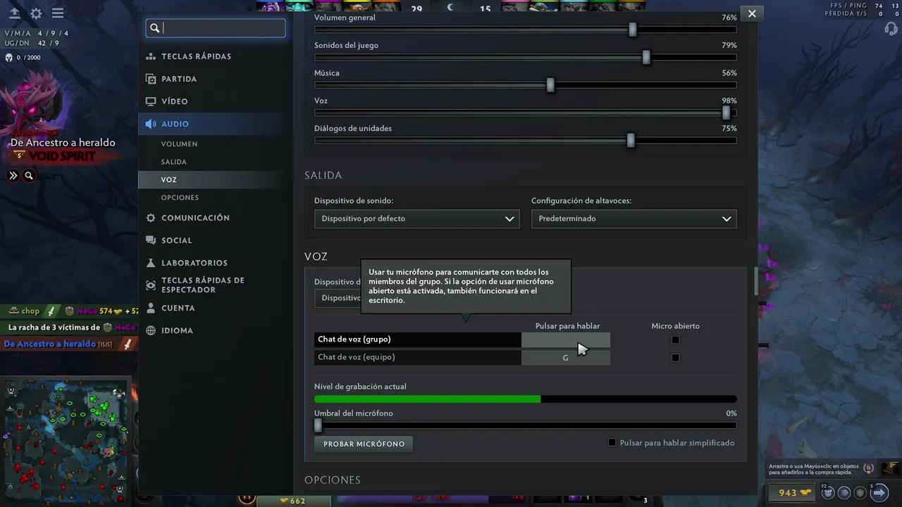Click the spectator hotkeys icon in sidebar
Viewport: 902px width, 507px height.
[x=151, y=285]
